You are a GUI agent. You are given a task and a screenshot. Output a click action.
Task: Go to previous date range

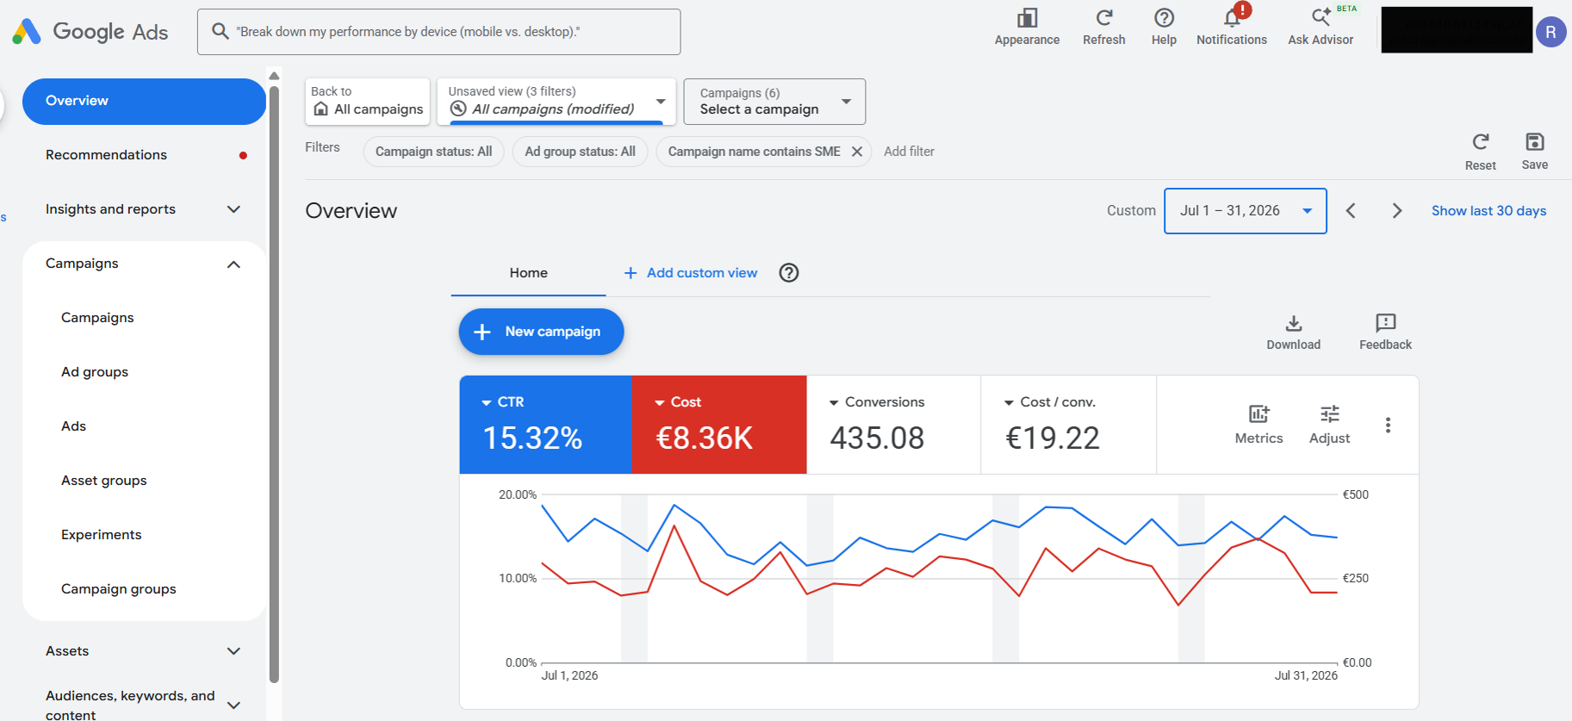click(1351, 211)
